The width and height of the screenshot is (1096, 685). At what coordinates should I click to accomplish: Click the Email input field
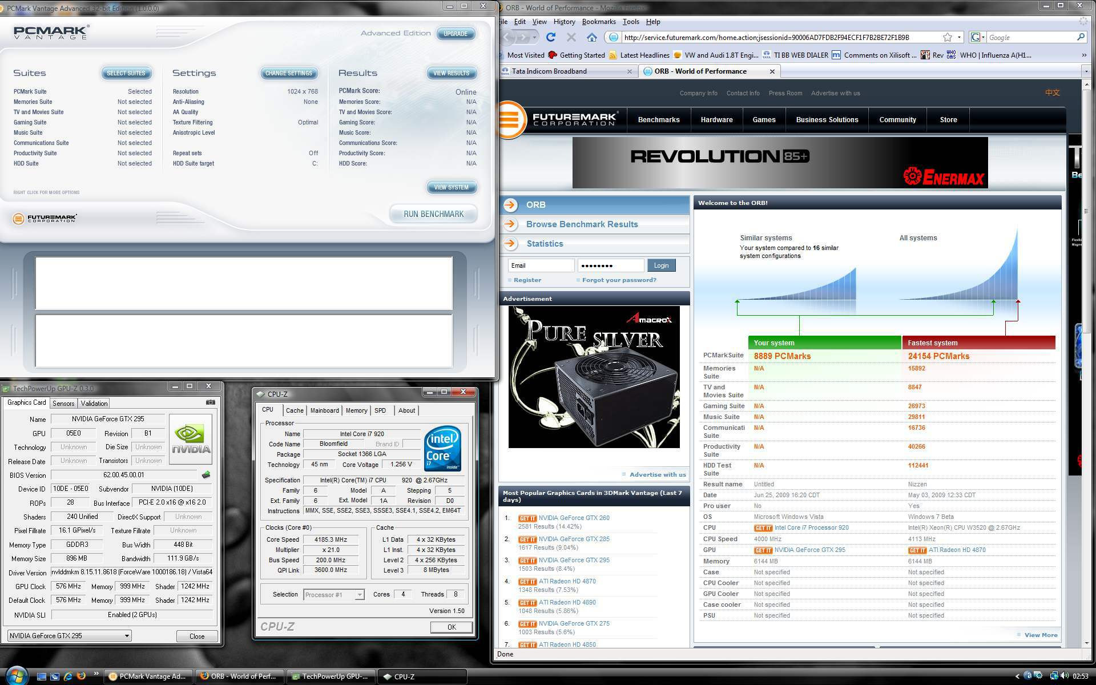click(541, 265)
